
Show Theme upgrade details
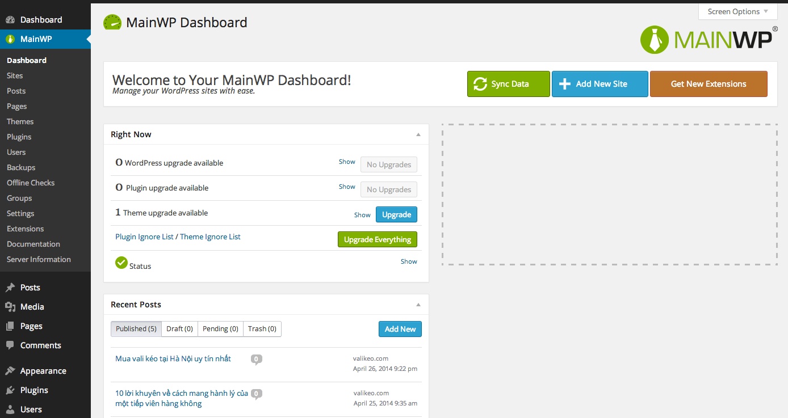(x=362, y=215)
